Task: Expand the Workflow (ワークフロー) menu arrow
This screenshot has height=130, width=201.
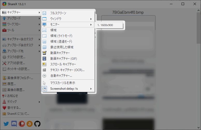Action: pyautogui.click(x=39, y=24)
